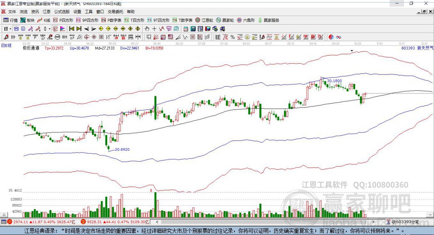The width and height of the screenshot is (434, 235).
Task: Open 赢家服务 service with dollar icon
Action: pos(268,20)
